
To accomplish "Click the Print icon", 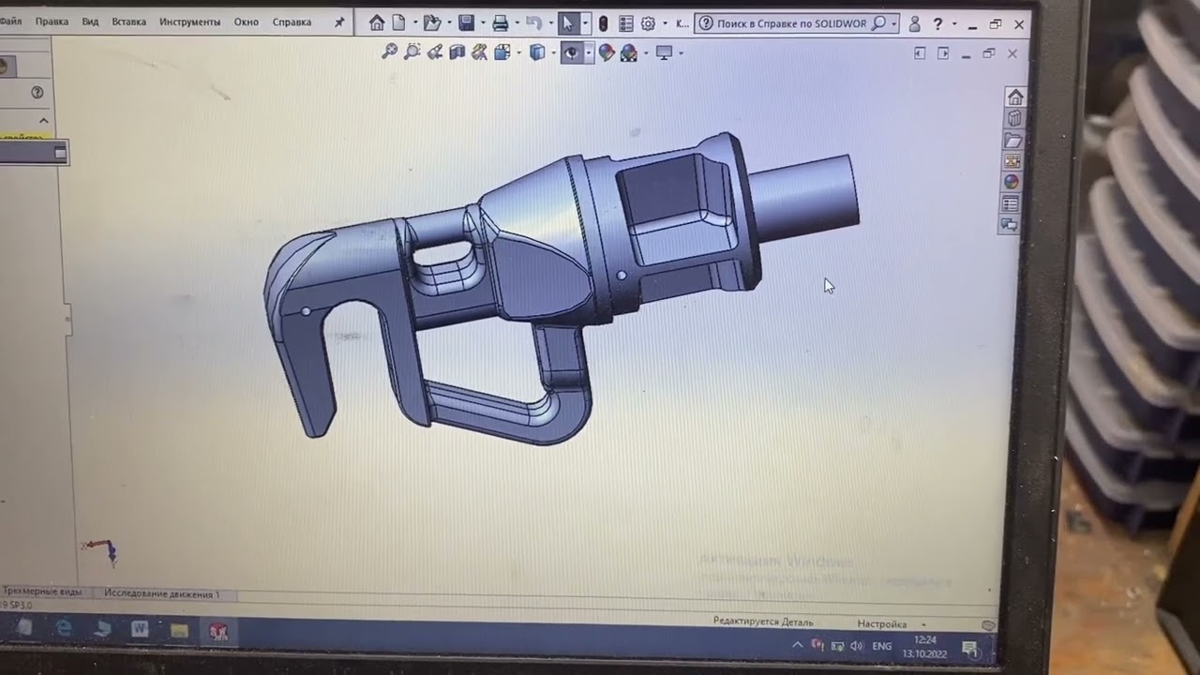I will 501,22.
